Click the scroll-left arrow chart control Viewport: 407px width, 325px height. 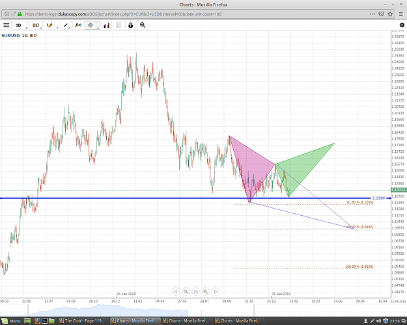(x=176, y=292)
